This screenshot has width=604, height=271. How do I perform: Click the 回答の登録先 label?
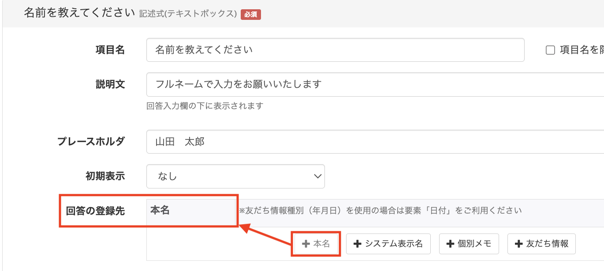[x=95, y=211]
